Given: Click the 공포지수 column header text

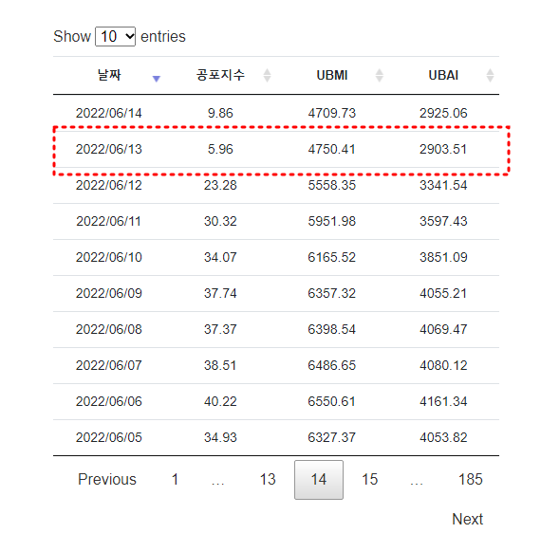Looking at the screenshot, I should tap(220, 75).
